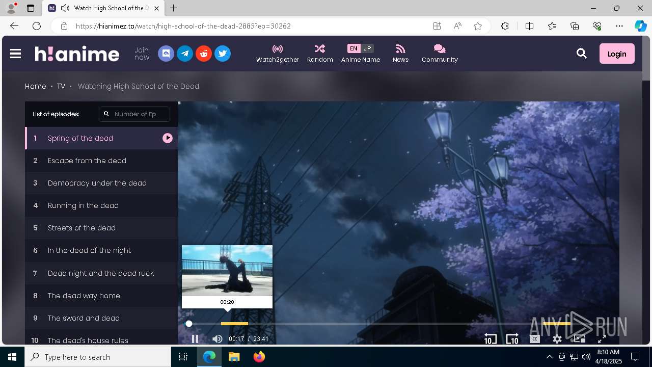
Task: Play episode 9 The sword and dead
Action: (101, 318)
